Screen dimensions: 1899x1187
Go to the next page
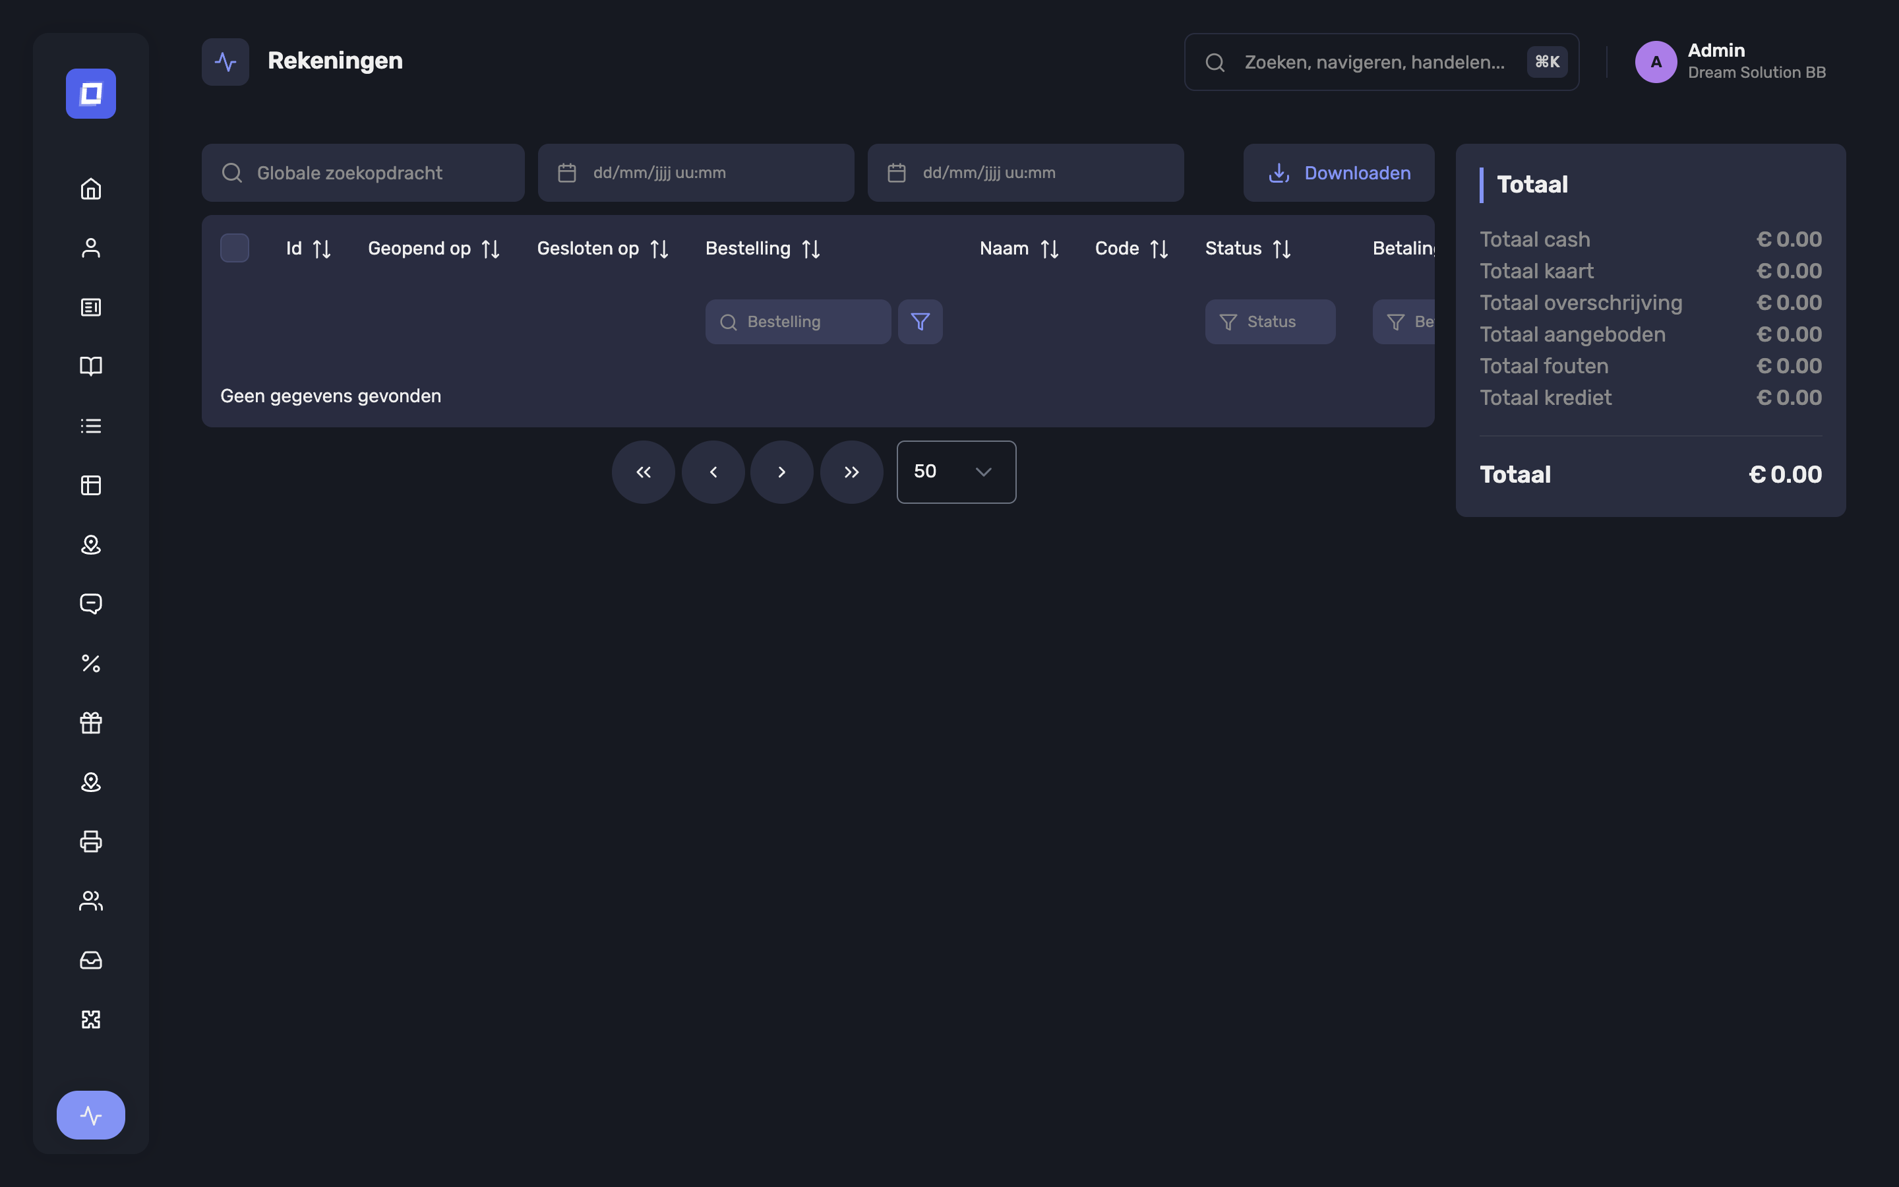[781, 472]
